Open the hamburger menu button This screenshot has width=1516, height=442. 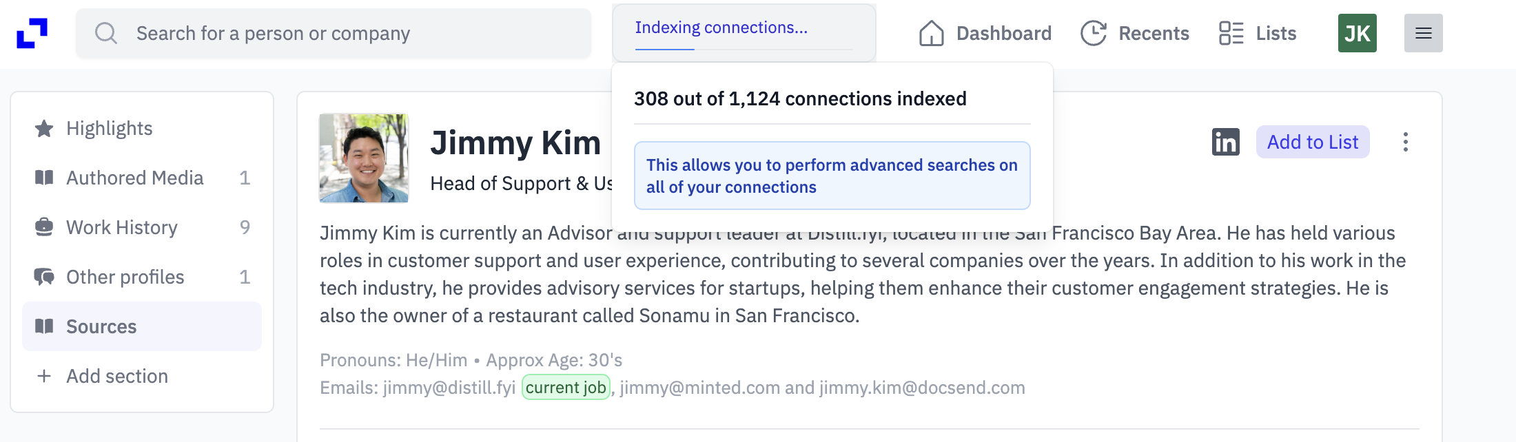(x=1423, y=33)
